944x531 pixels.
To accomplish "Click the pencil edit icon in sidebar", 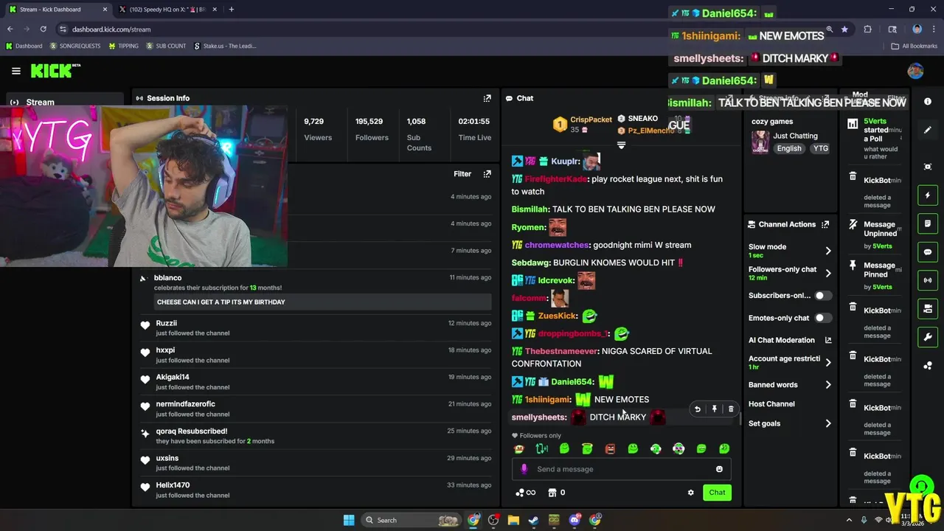I will (928, 130).
